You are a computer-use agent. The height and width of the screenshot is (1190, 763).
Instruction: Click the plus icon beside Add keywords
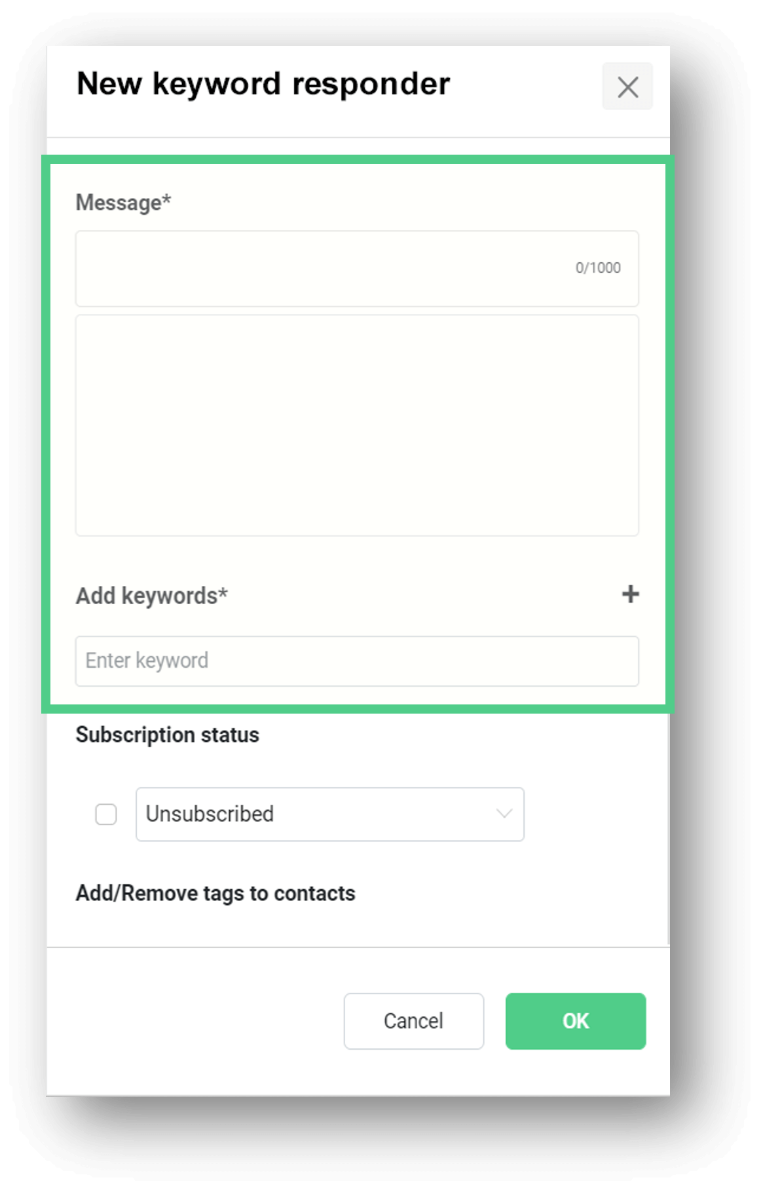(x=630, y=594)
